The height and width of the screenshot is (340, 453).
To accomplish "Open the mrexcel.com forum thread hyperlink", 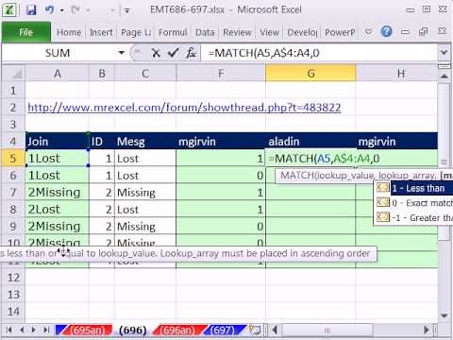I will (x=184, y=108).
